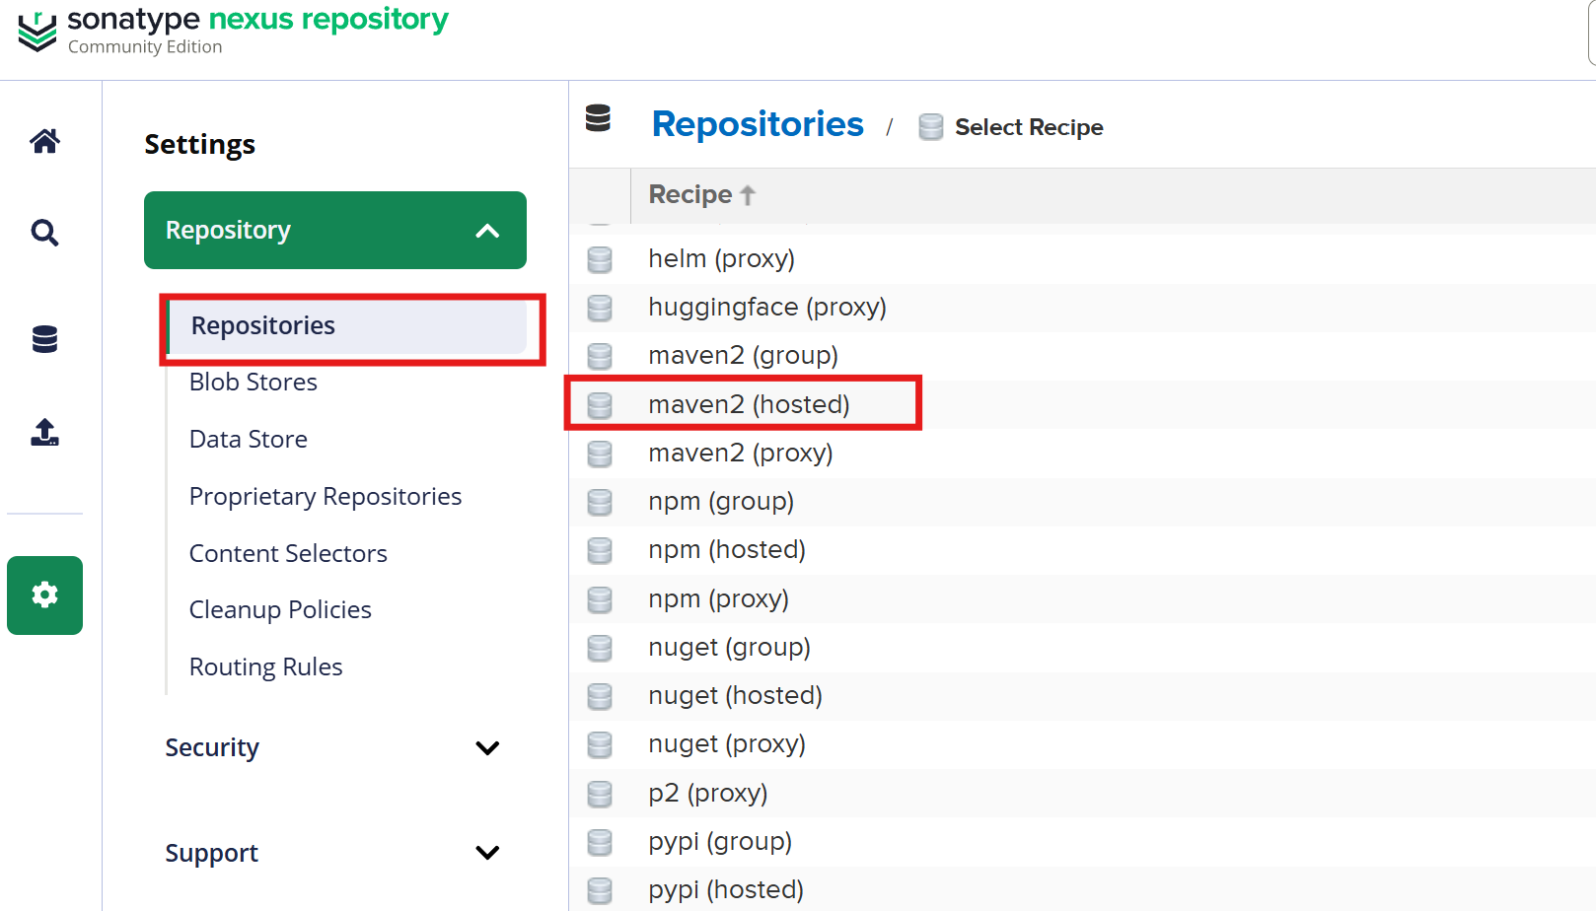Open Blob Stores settings
The image size is (1596, 911).
pyautogui.click(x=254, y=382)
